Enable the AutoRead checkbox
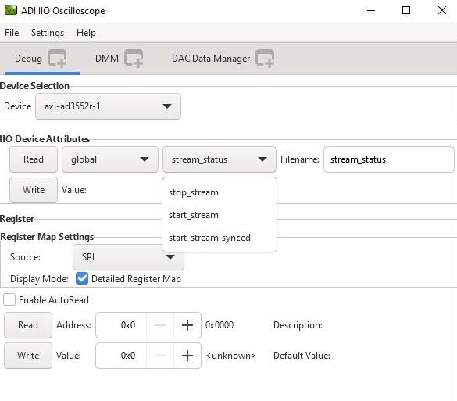Screen dimensions: 457x401 9,300
